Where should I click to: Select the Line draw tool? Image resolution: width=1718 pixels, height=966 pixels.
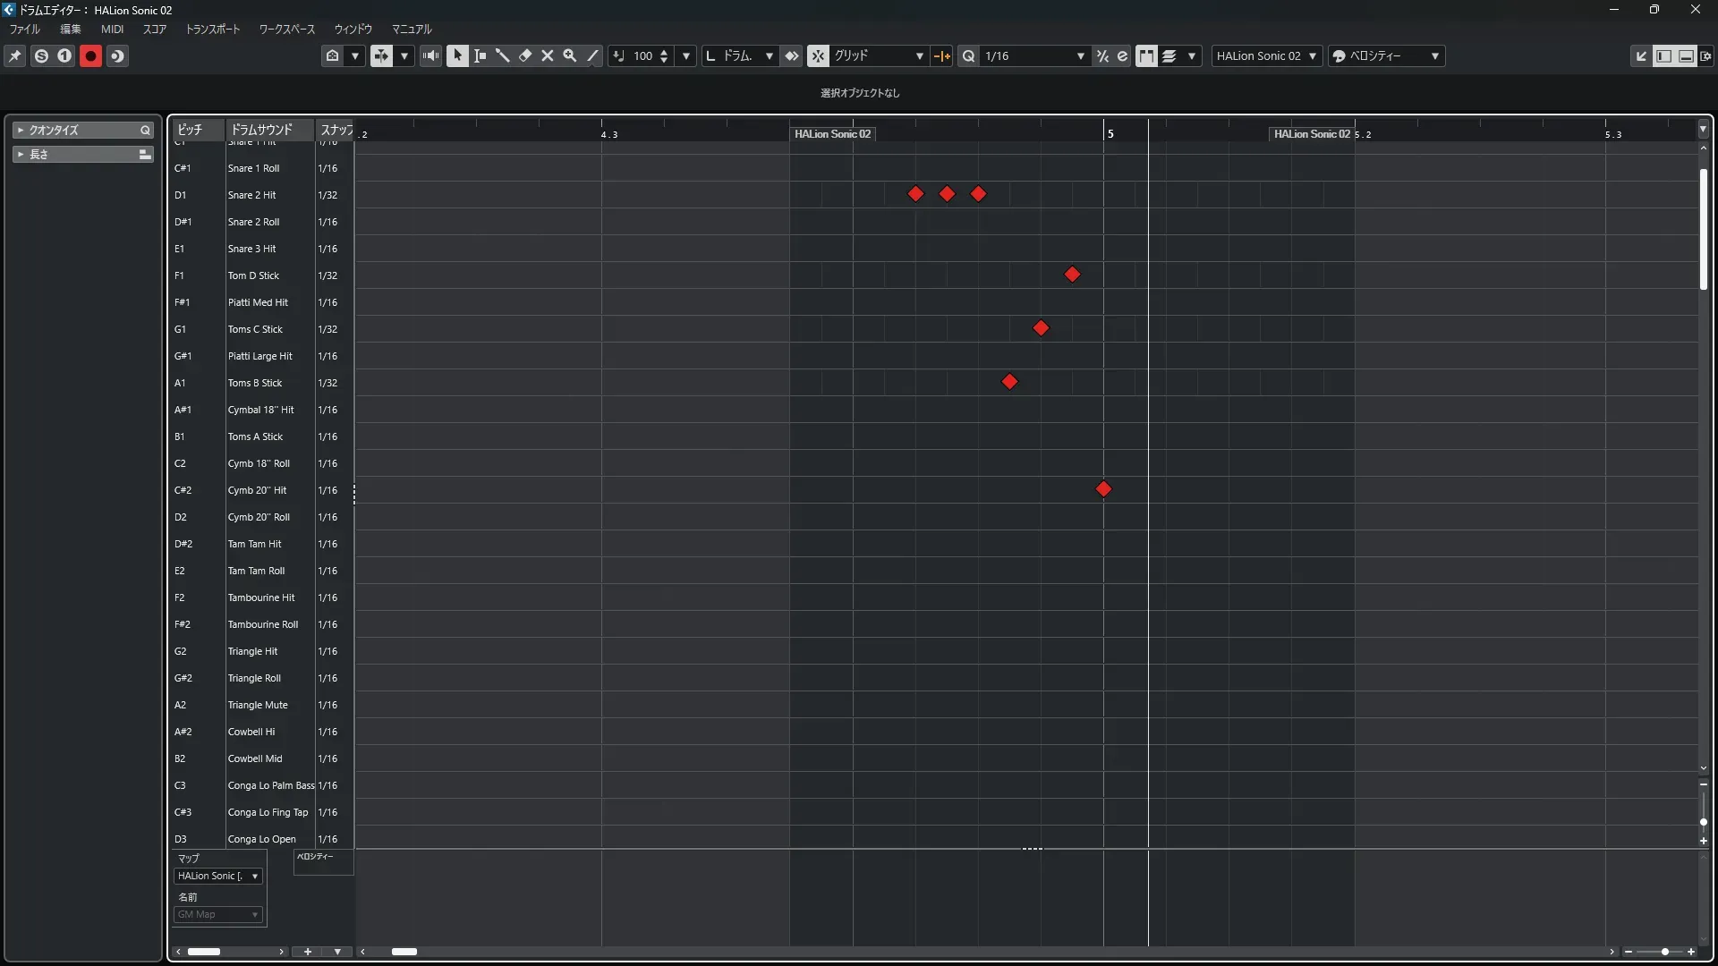592,56
